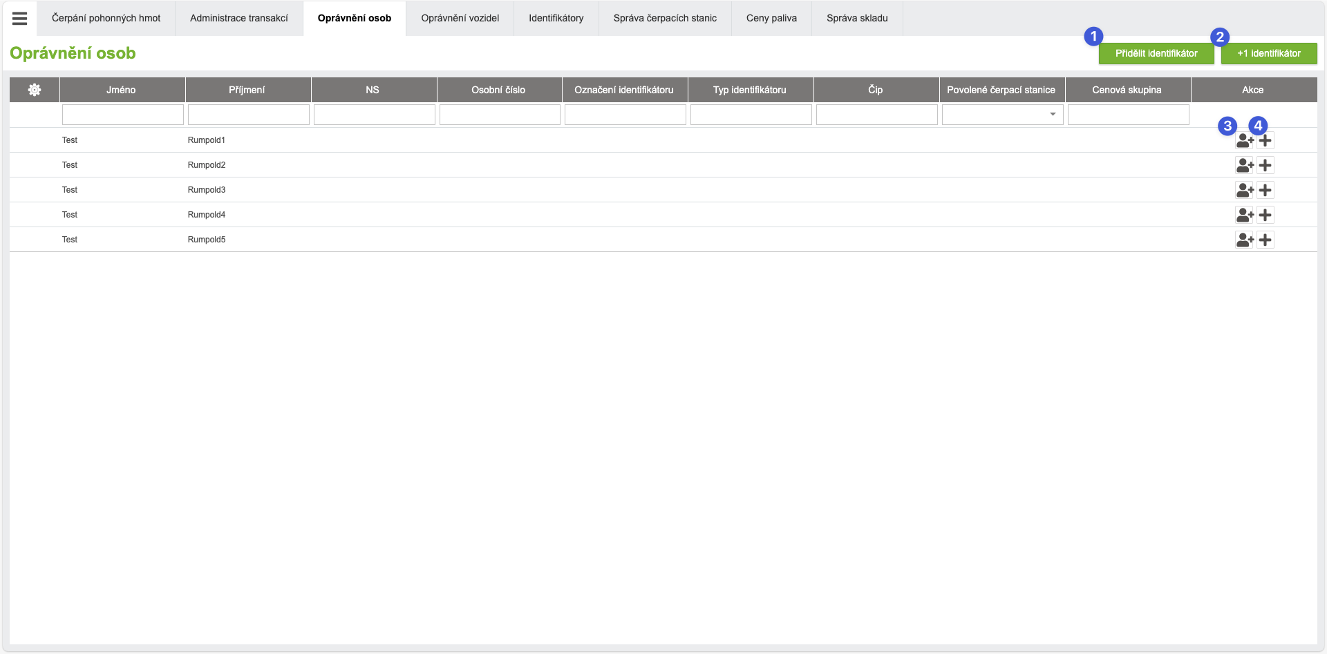Image resolution: width=1327 pixels, height=654 pixels.
Task: Sort by Označení identifikátoru column header
Action: click(x=625, y=90)
